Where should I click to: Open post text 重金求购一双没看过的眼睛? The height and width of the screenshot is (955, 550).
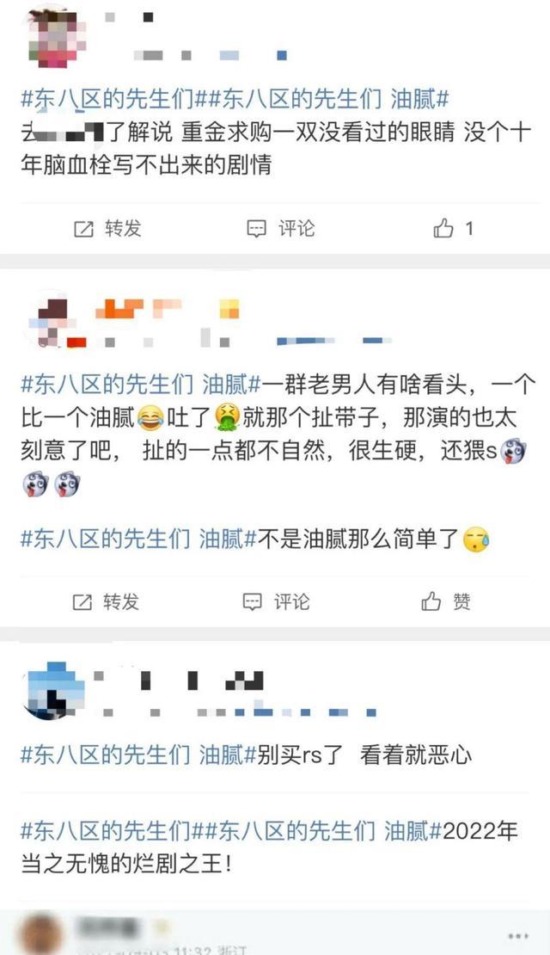[x=318, y=132]
